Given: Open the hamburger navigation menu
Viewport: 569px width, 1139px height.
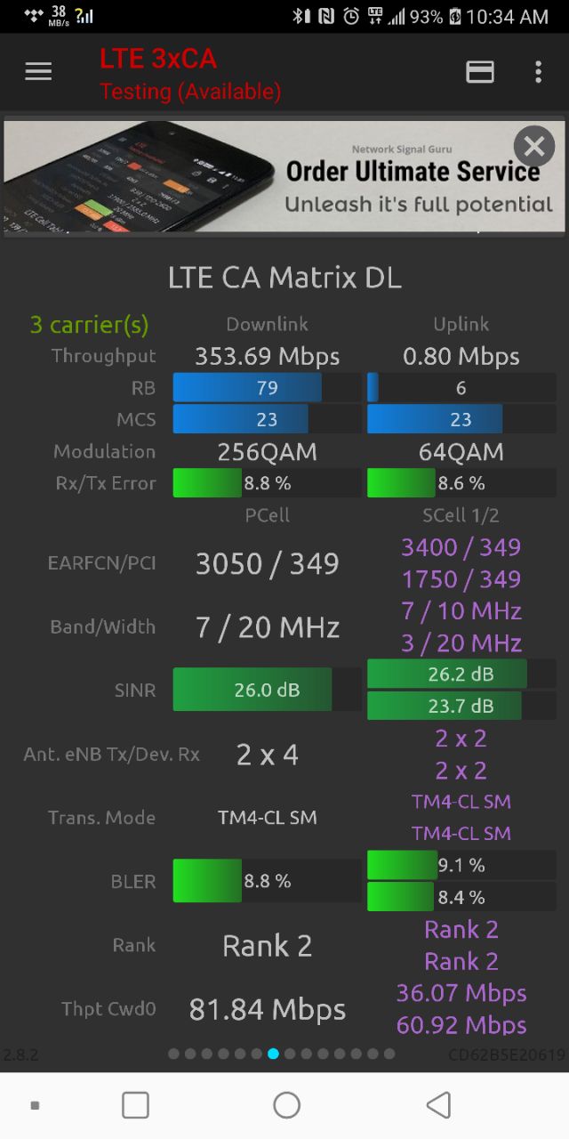Looking at the screenshot, I should (38, 72).
